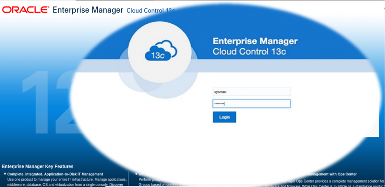Focus the masked password field
The width and height of the screenshot is (385, 187).
click(x=252, y=104)
